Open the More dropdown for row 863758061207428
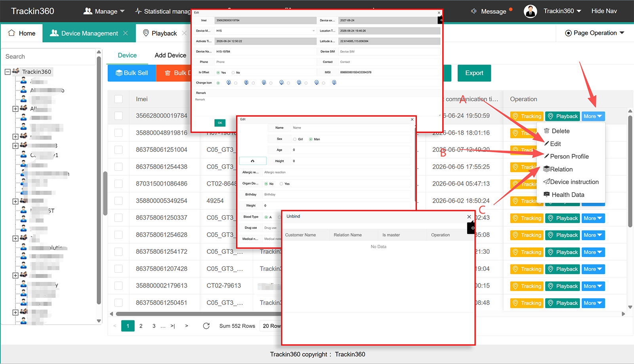This screenshot has height=364, width=634. point(593,269)
